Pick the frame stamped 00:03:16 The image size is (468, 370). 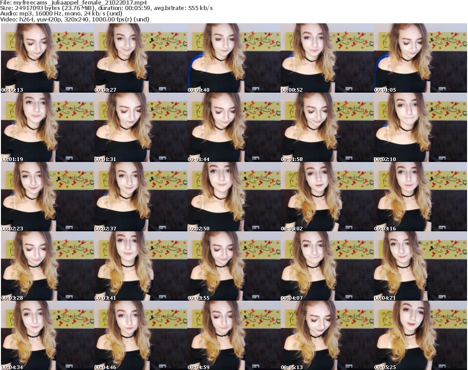420,197
